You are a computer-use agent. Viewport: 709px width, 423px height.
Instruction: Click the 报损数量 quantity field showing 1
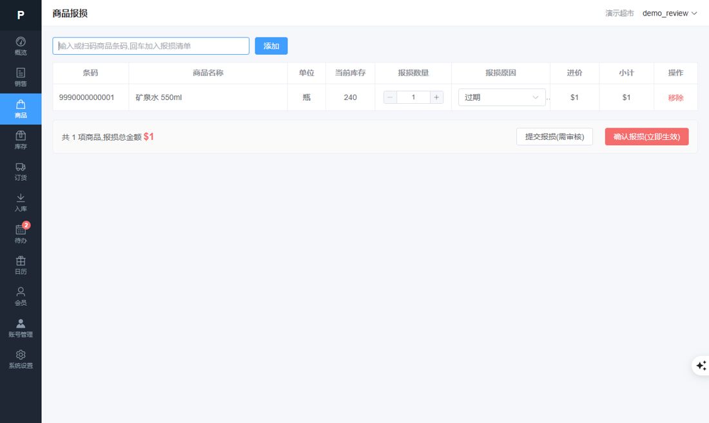point(413,97)
